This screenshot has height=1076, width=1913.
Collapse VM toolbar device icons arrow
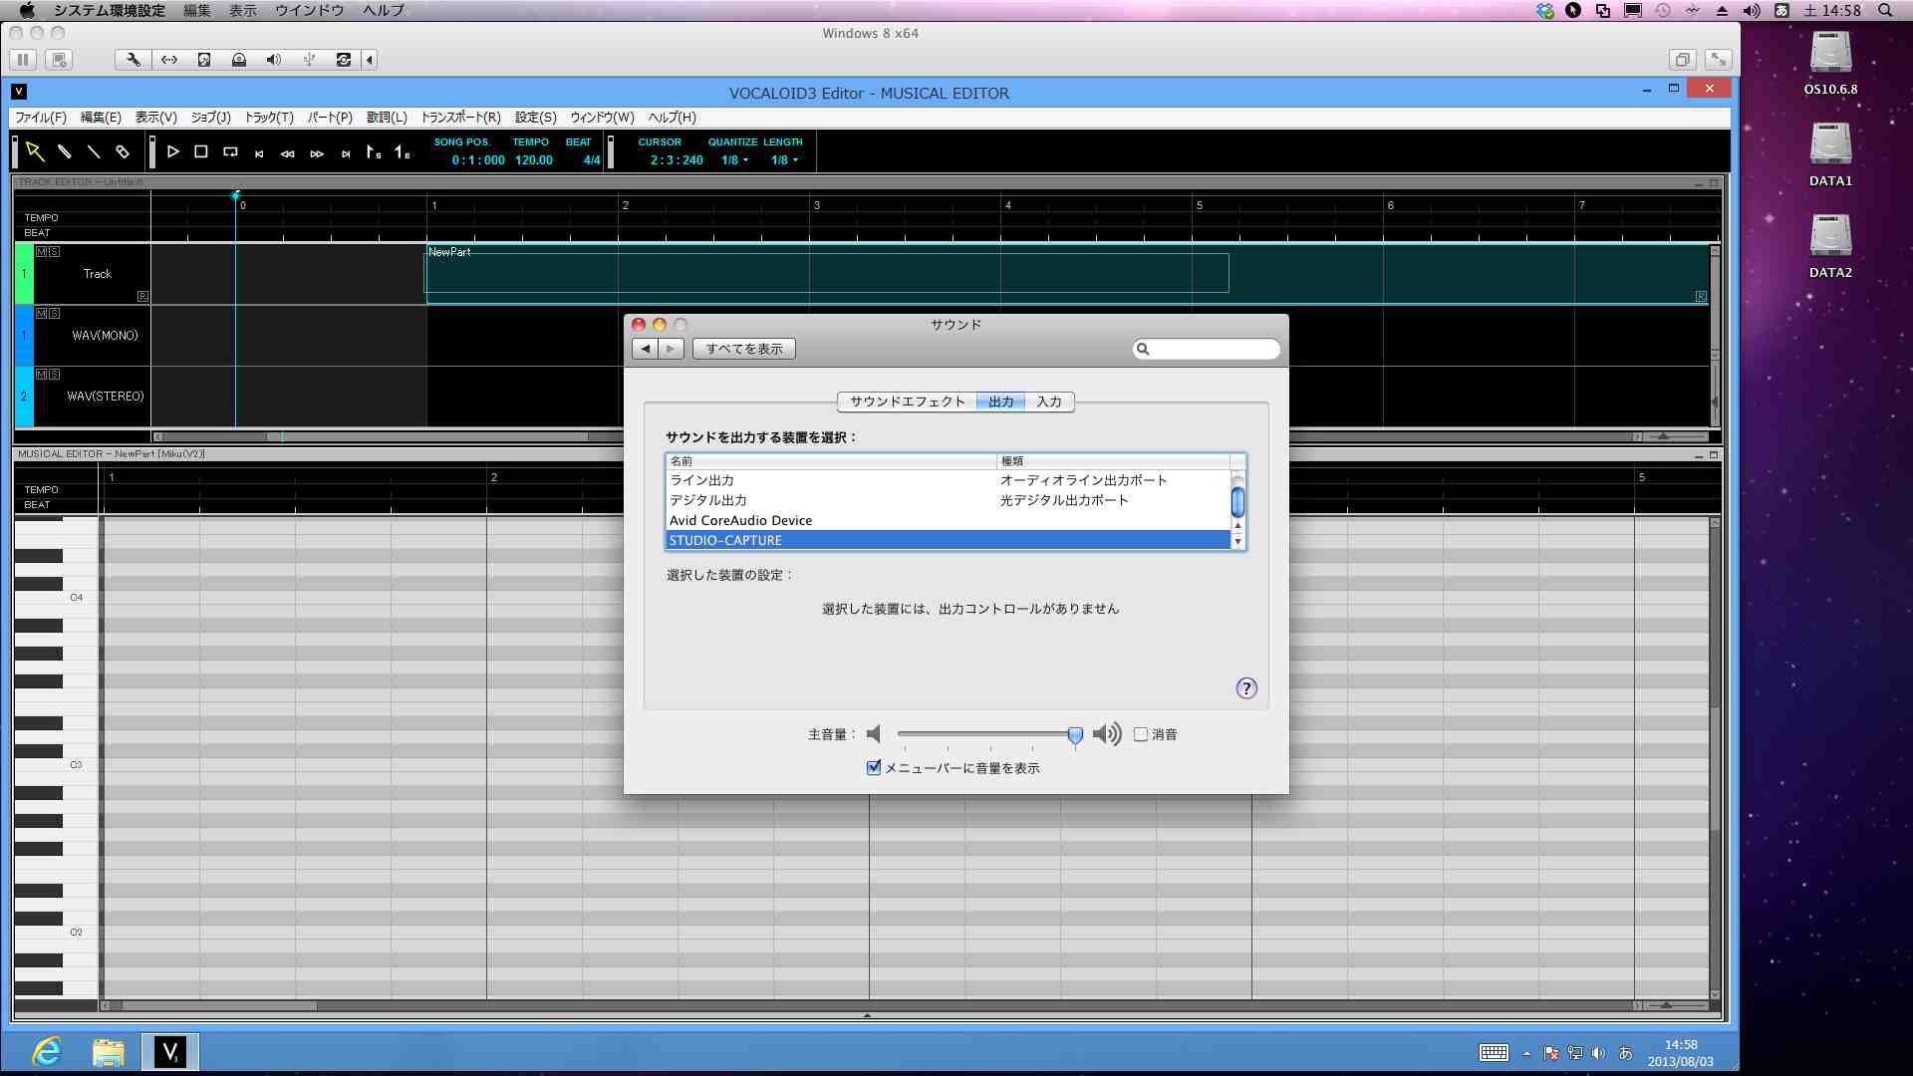pos(370,60)
